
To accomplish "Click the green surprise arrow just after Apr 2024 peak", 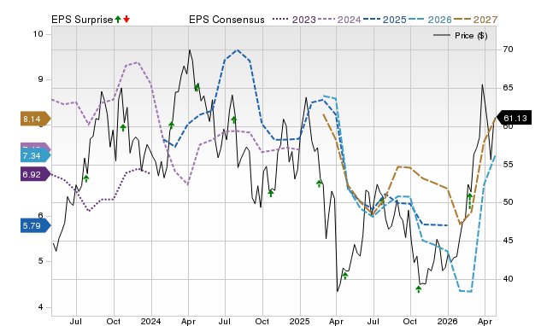I will (197, 87).
